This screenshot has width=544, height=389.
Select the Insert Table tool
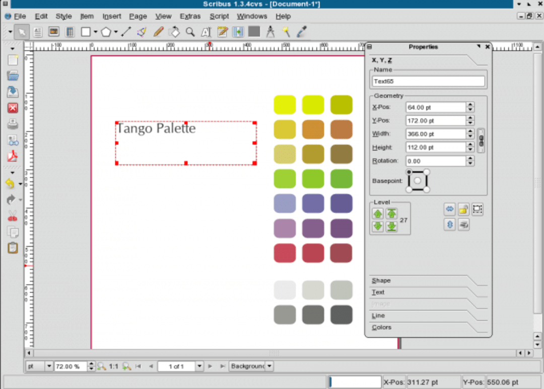click(70, 32)
